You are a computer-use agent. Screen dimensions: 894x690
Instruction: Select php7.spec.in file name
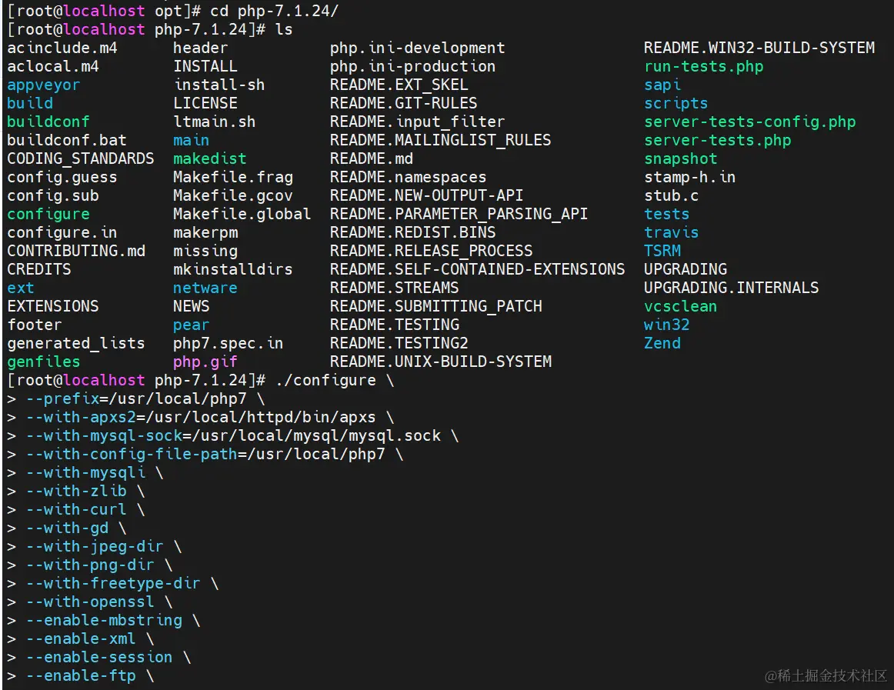[x=228, y=343]
